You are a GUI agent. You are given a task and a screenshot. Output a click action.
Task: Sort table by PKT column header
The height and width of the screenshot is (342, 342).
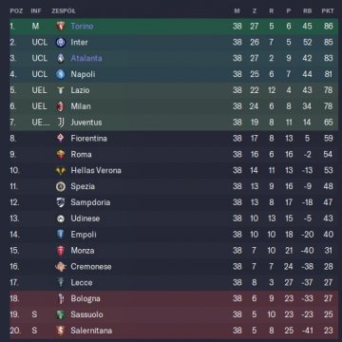click(x=328, y=11)
